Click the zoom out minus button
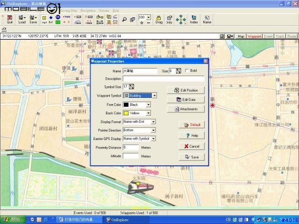 (149, 23)
